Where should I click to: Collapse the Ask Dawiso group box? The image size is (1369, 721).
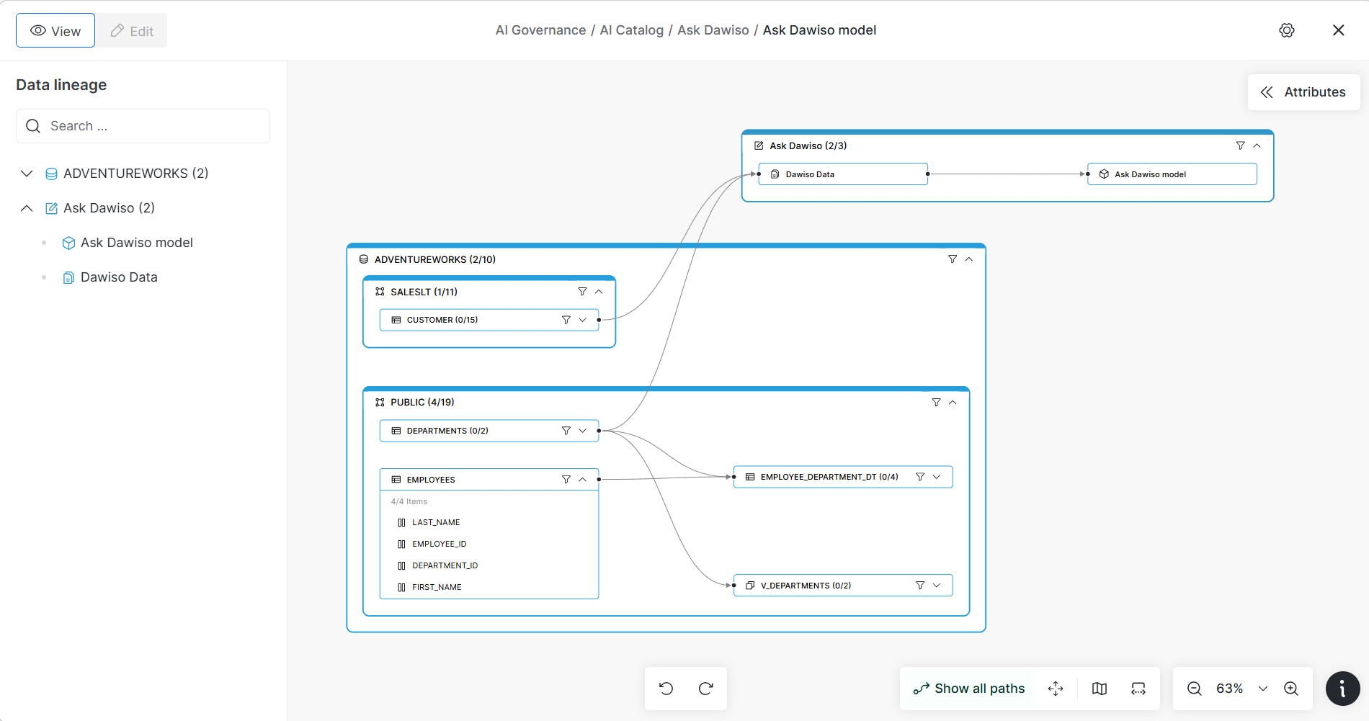coord(1257,145)
